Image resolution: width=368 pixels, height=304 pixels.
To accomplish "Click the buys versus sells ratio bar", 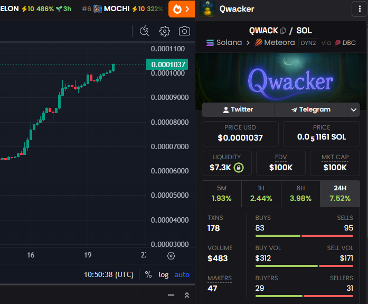I will pos(304,236).
